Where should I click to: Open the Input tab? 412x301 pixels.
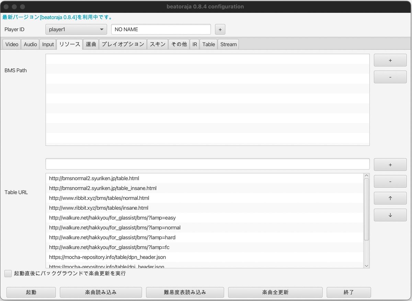click(48, 44)
